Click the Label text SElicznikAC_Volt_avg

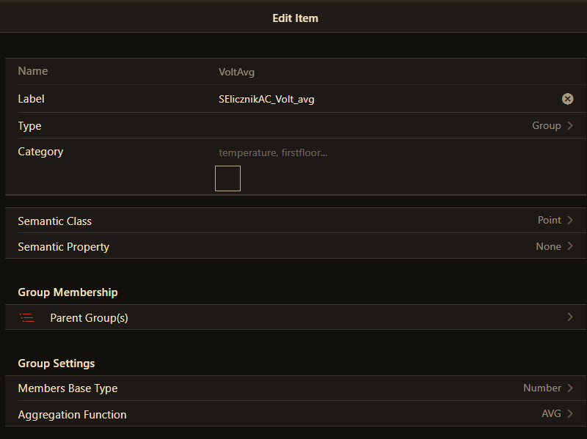click(x=266, y=99)
